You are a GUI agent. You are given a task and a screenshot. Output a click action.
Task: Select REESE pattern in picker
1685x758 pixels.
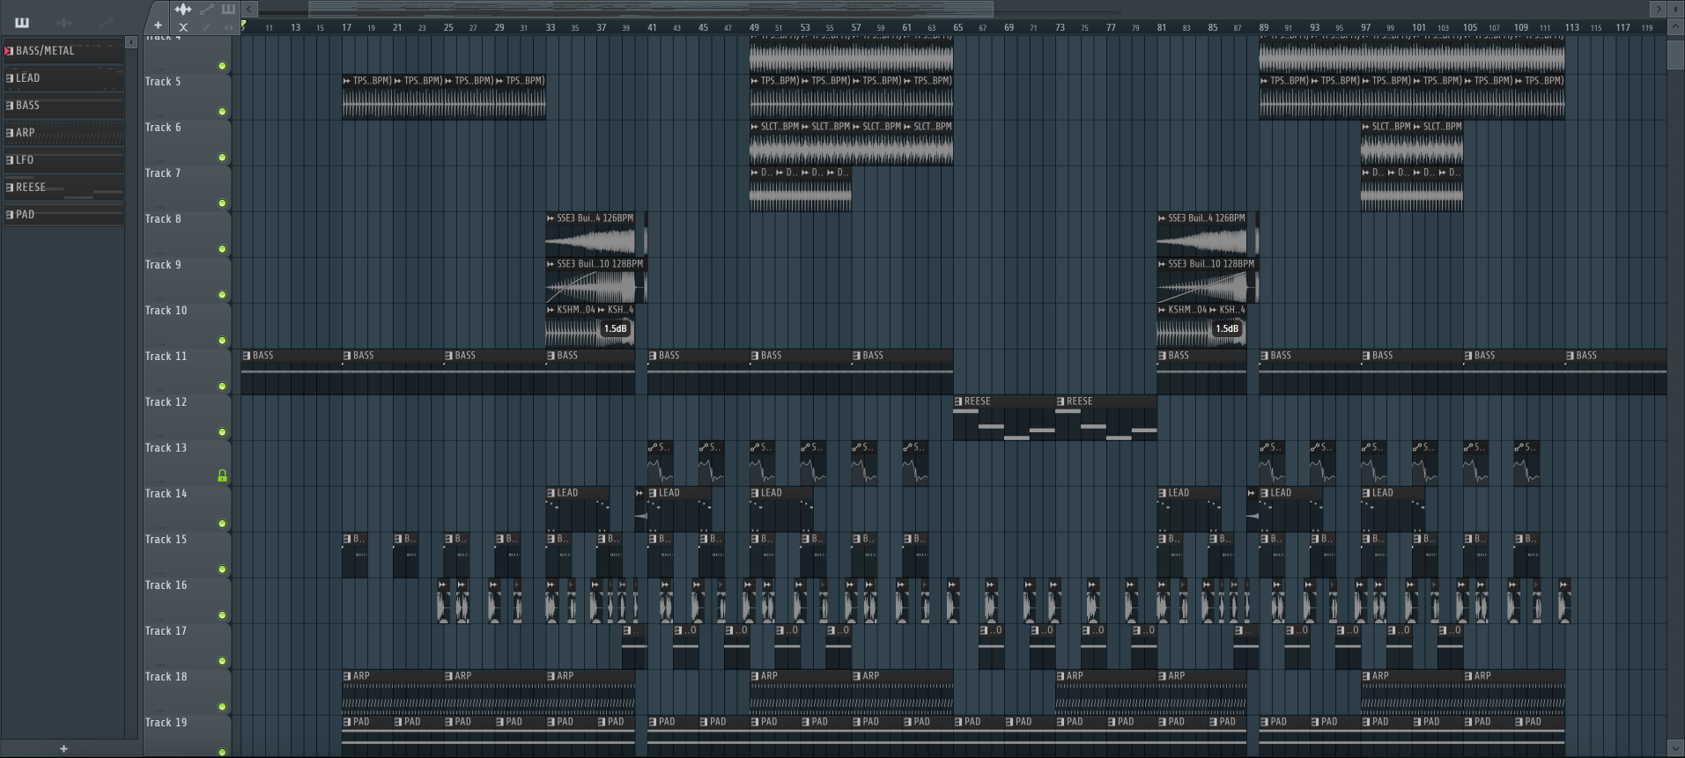pos(63,188)
